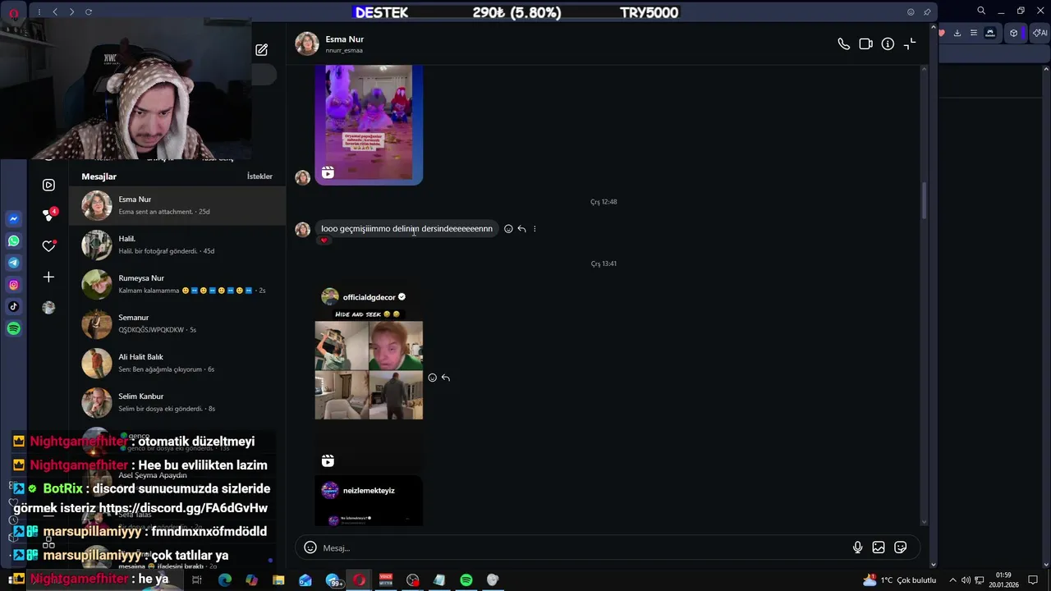The image size is (1051, 591).
Task: Open the extensions cube icon in the browser
Action: click(1014, 33)
